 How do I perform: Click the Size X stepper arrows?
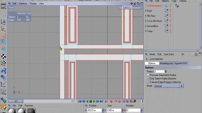(x=122, y=110)
